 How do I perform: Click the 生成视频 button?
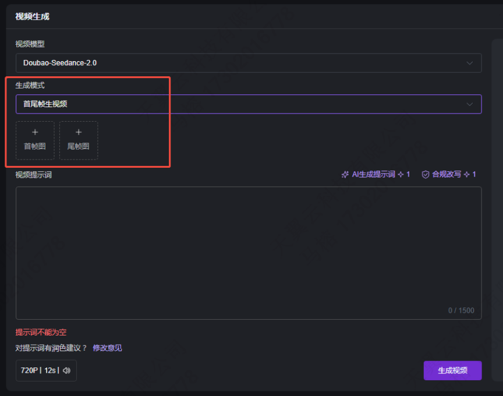[x=452, y=370]
